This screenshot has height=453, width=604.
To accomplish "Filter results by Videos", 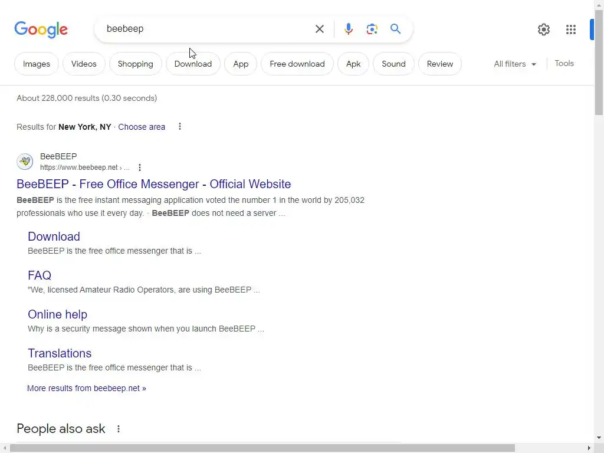I will tap(84, 64).
